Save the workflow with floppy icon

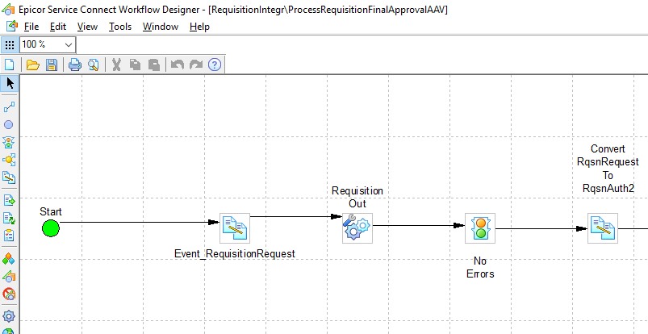coord(52,65)
